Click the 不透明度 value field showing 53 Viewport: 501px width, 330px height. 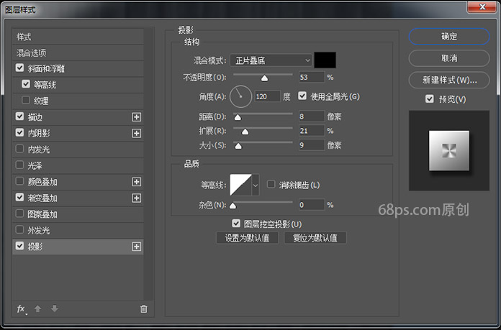pyautogui.click(x=312, y=77)
